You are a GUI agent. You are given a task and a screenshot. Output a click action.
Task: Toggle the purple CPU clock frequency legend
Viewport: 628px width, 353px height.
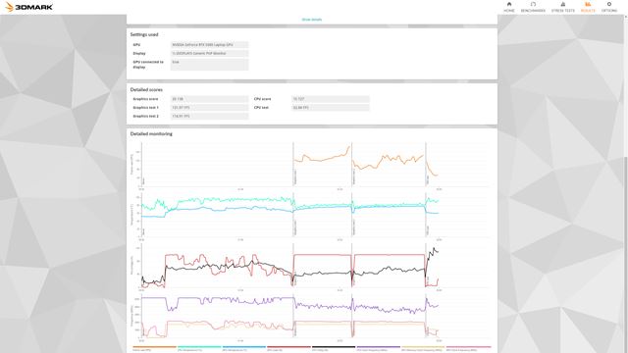point(379,348)
